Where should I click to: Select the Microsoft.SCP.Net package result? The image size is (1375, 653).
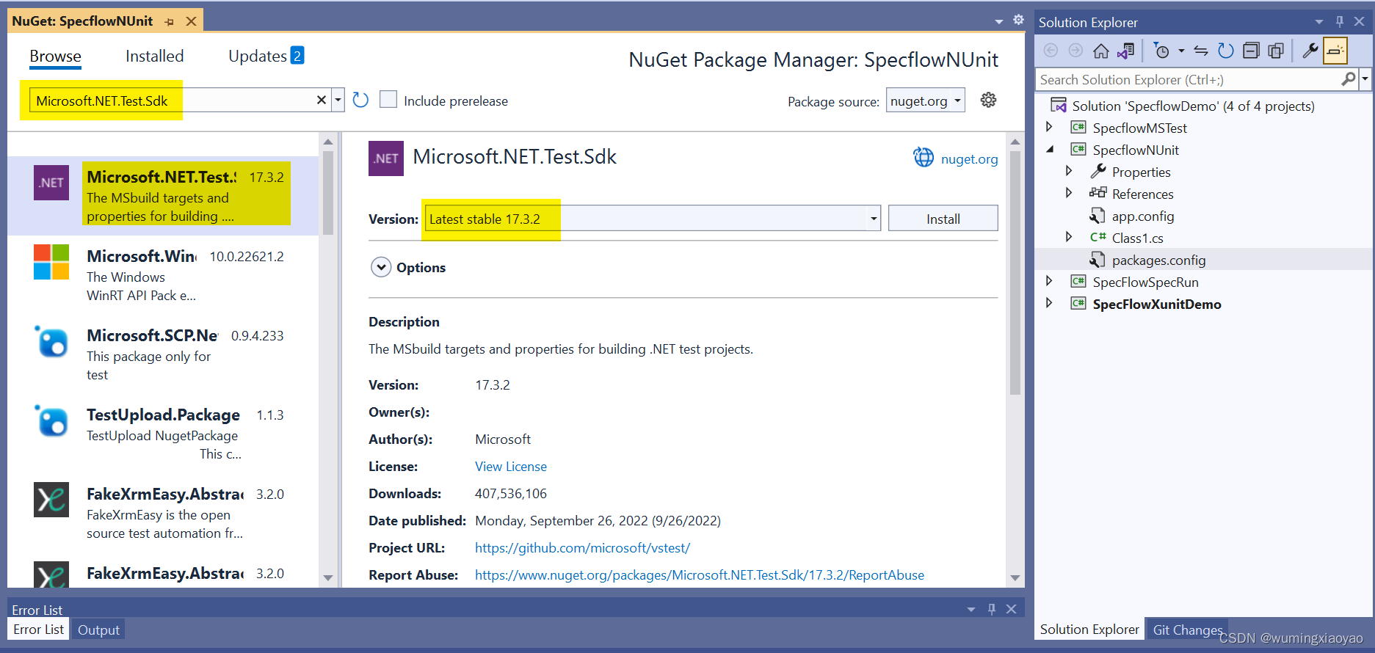click(x=163, y=354)
